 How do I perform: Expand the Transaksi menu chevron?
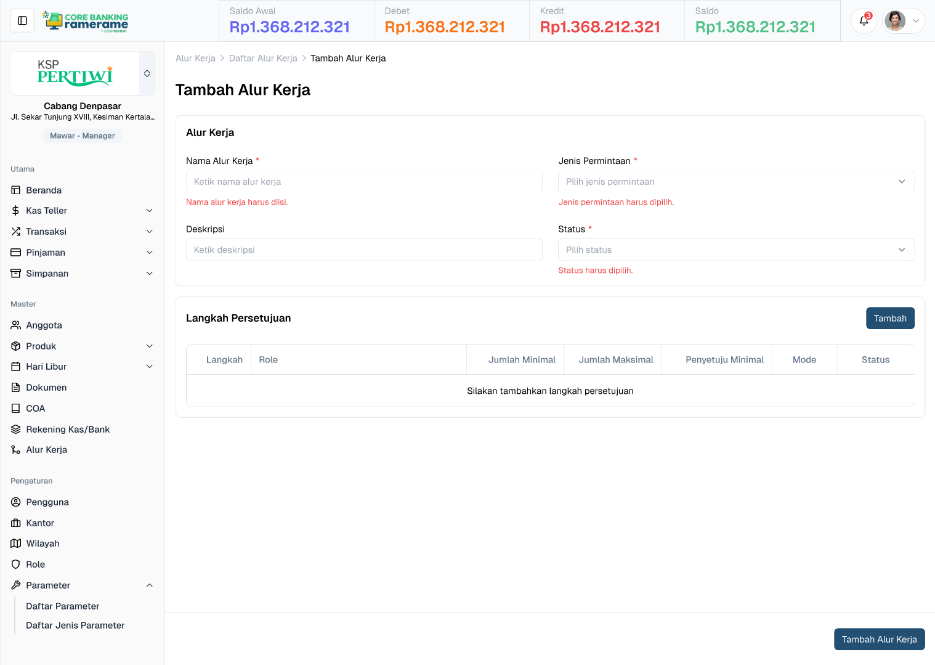click(150, 231)
